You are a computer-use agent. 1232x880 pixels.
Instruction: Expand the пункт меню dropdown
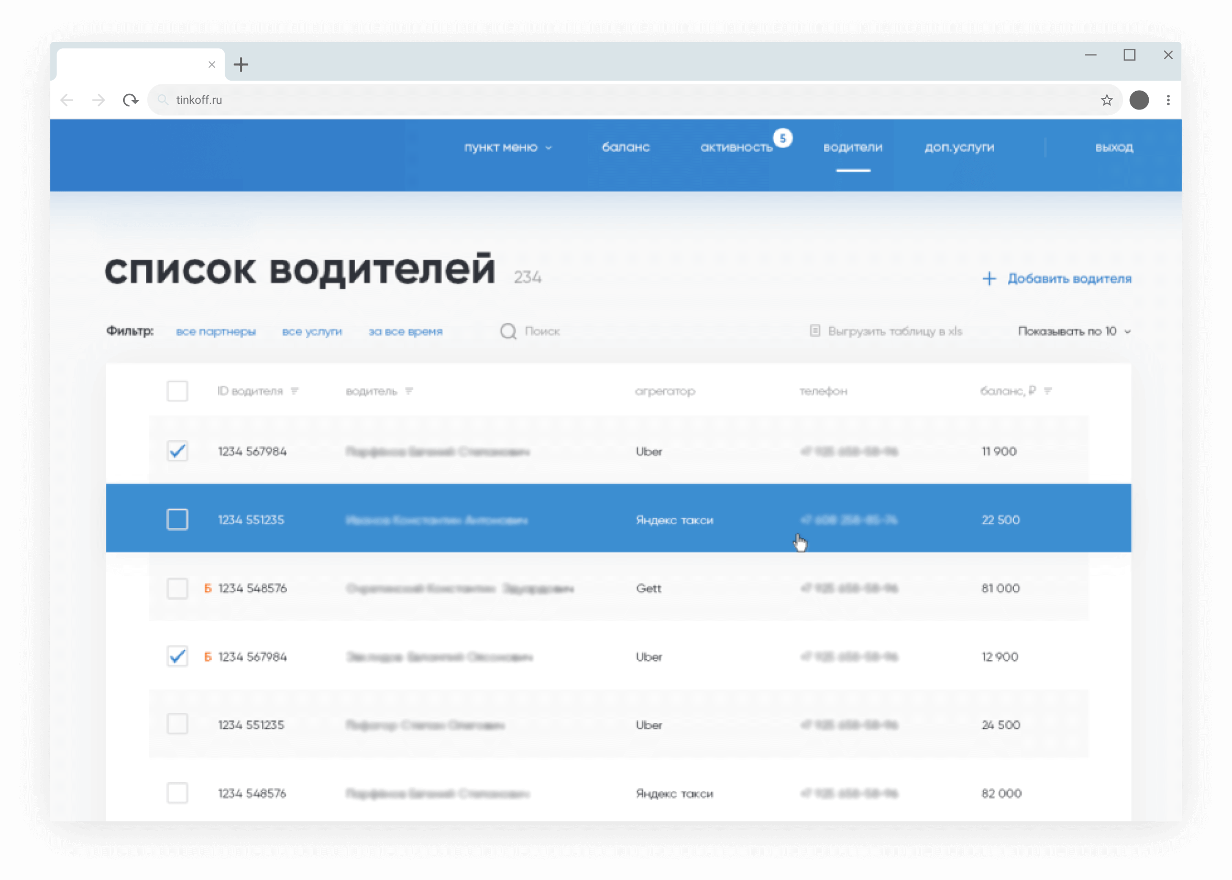point(508,147)
